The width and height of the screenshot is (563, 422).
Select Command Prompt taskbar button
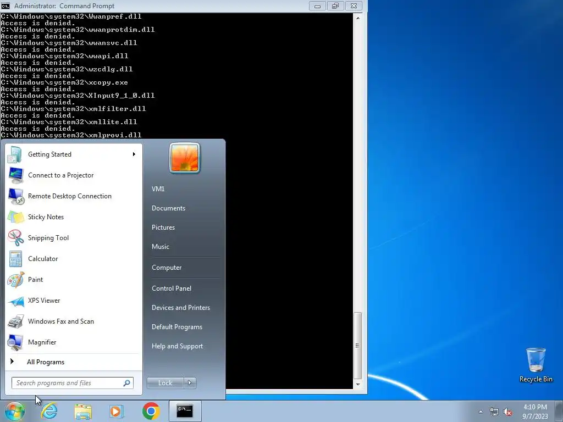[185, 411]
